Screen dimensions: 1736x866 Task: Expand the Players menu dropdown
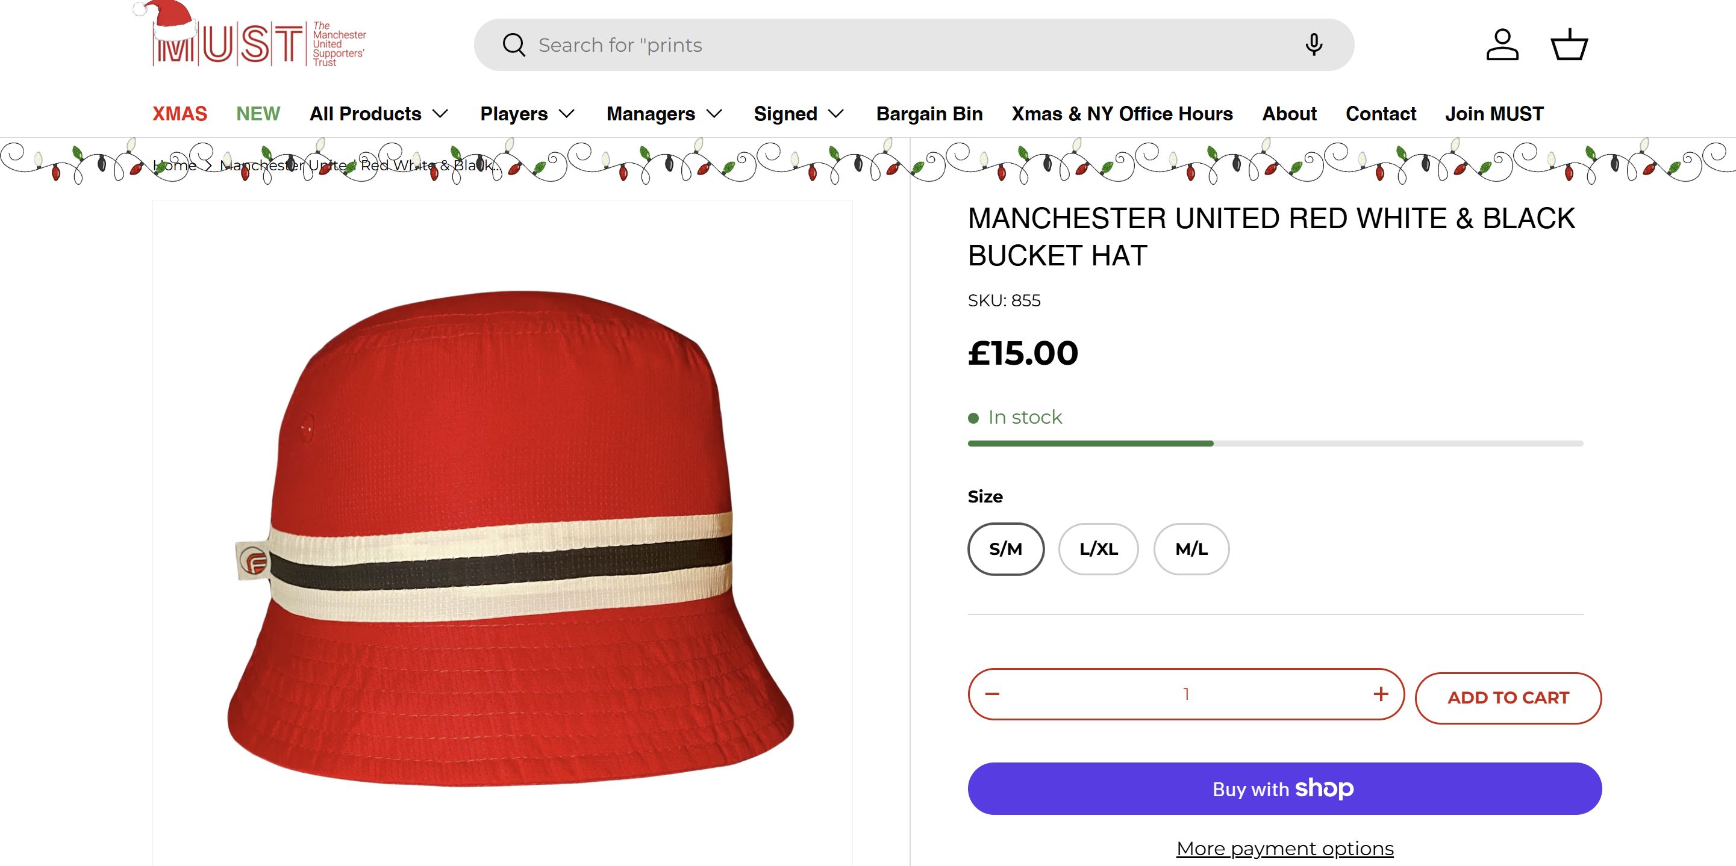pos(527,114)
